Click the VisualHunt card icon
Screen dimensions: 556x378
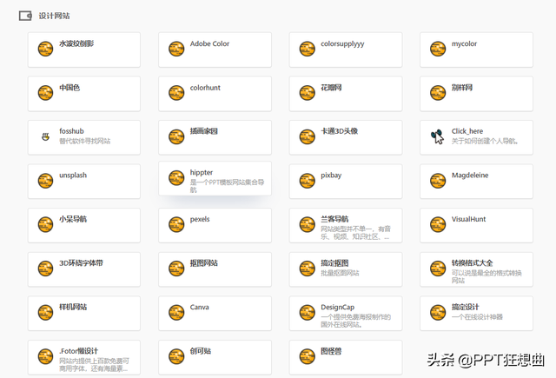pyautogui.click(x=438, y=224)
